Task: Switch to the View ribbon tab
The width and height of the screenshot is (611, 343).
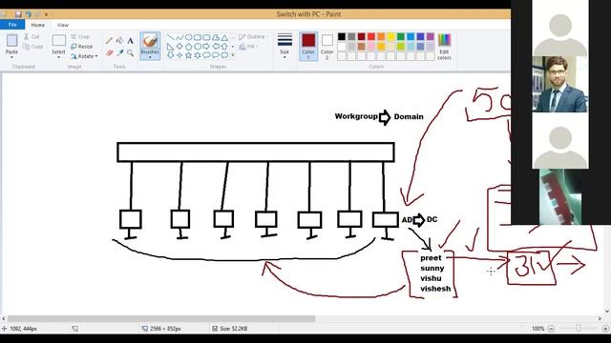Action: coord(63,25)
